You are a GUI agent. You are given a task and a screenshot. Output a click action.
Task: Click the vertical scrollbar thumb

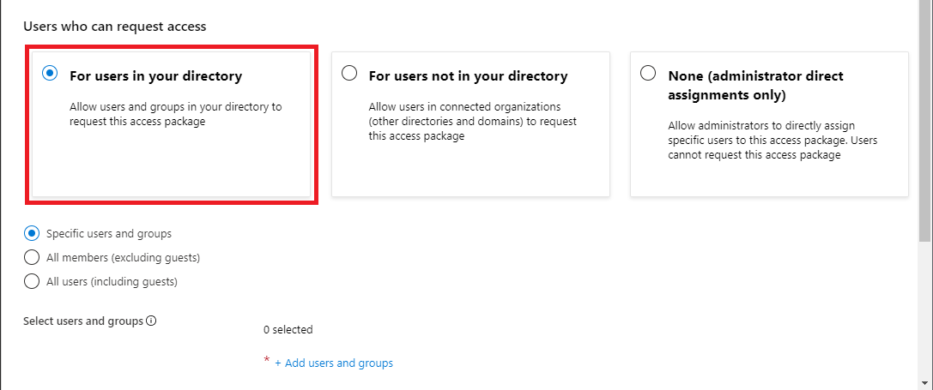click(x=925, y=120)
